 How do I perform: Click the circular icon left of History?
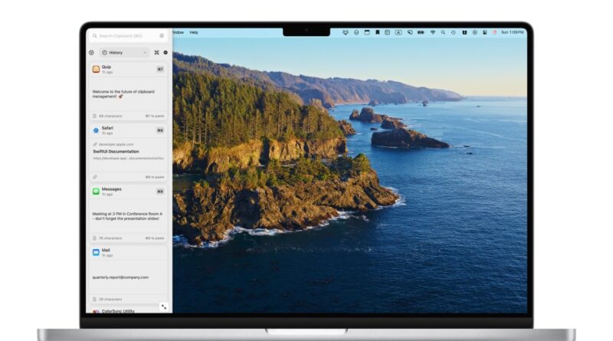[91, 52]
